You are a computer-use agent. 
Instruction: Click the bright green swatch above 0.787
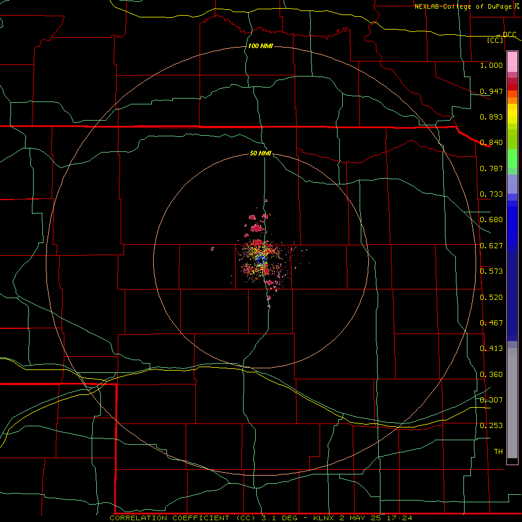coord(512,158)
